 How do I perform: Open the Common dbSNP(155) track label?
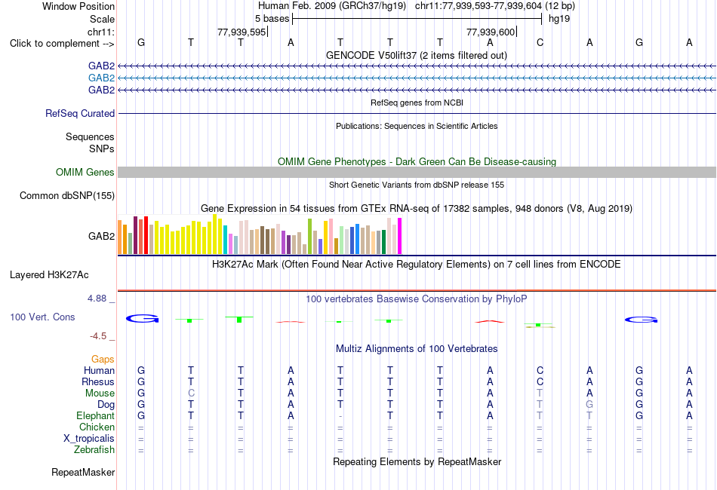point(67,195)
